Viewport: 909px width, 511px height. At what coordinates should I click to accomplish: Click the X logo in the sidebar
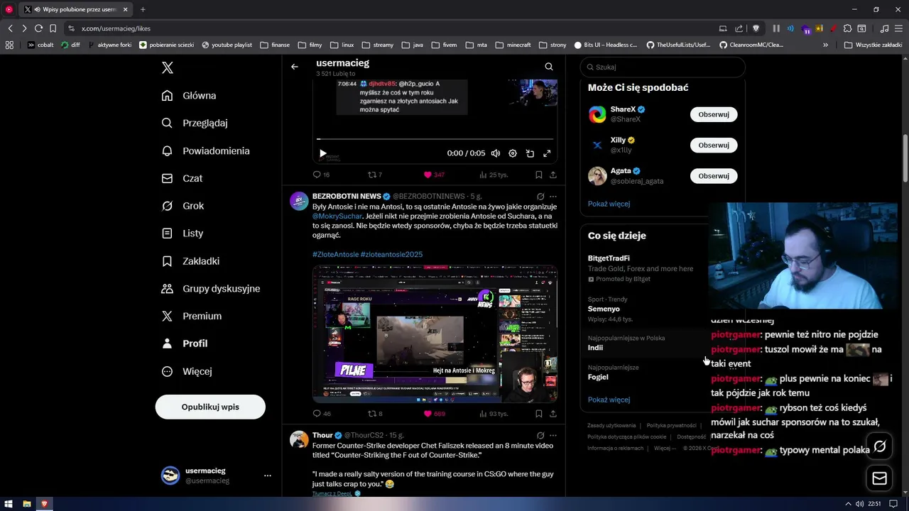click(168, 68)
